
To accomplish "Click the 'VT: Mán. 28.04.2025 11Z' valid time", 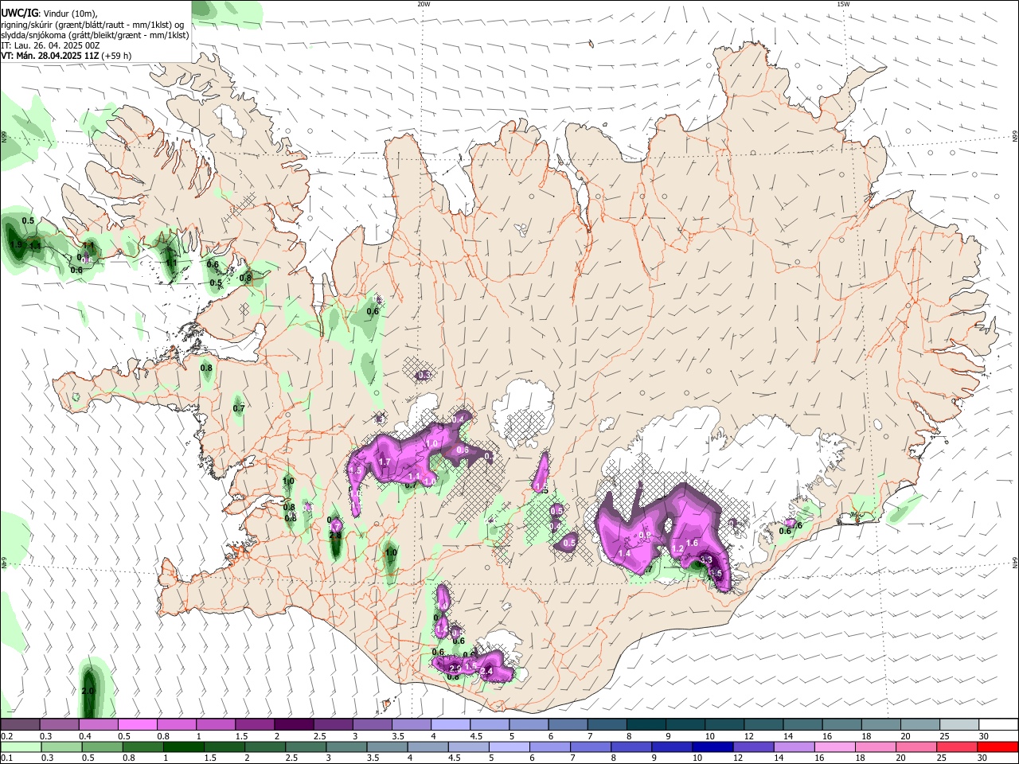I will [x=49, y=56].
